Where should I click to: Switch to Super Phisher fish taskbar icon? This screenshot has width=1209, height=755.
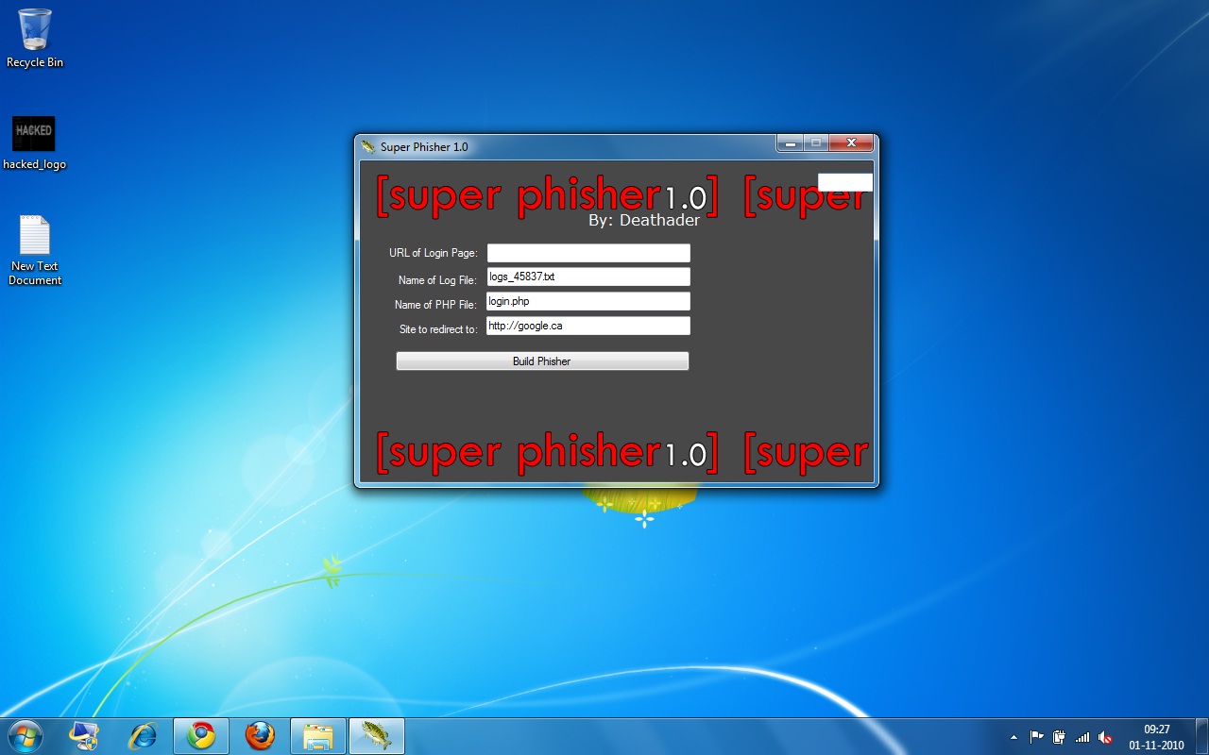377,735
